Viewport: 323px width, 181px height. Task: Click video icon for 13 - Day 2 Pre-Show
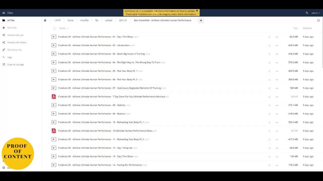54,156
